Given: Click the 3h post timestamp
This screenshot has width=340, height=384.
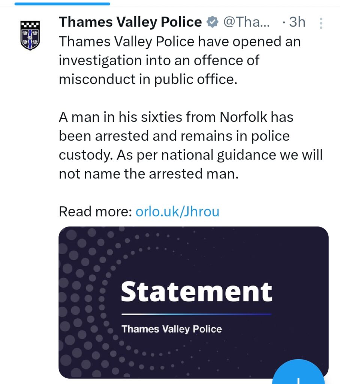Looking at the screenshot, I should [297, 22].
